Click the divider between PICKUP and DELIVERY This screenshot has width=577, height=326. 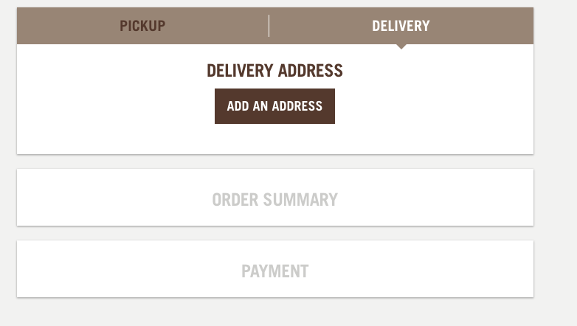(x=269, y=26)
